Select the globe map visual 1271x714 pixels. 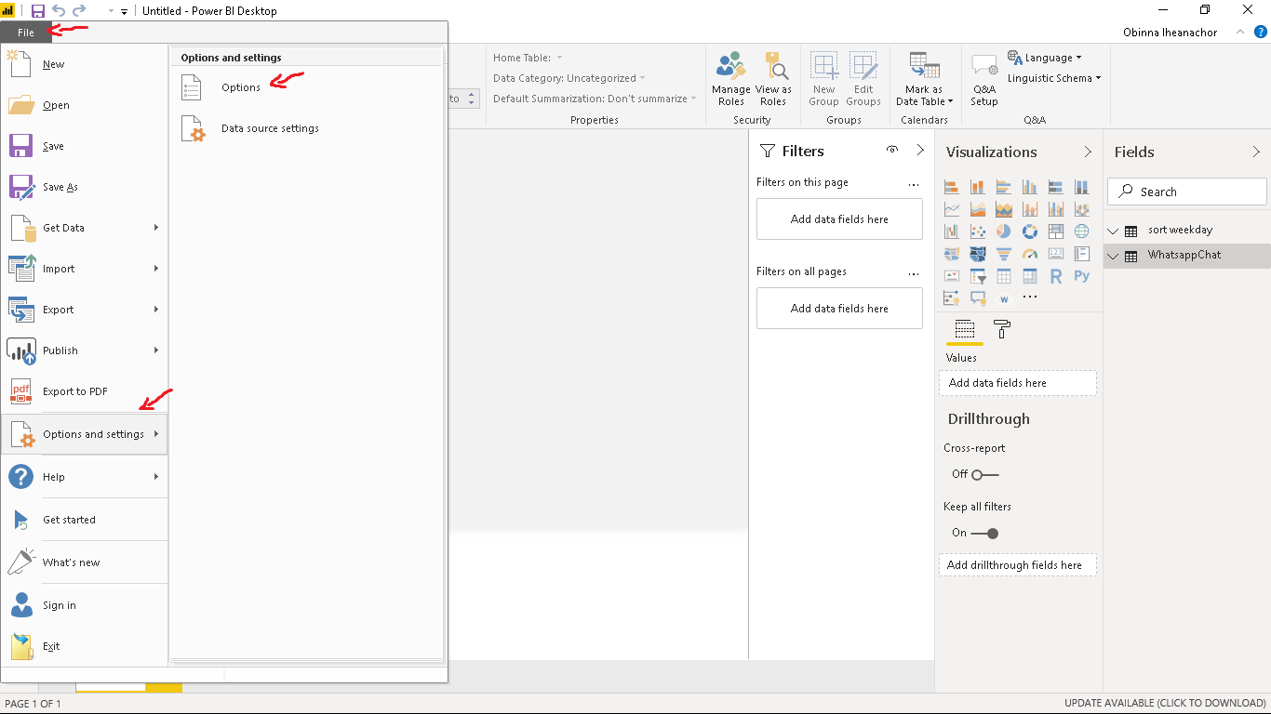[x=1082, y=231]
